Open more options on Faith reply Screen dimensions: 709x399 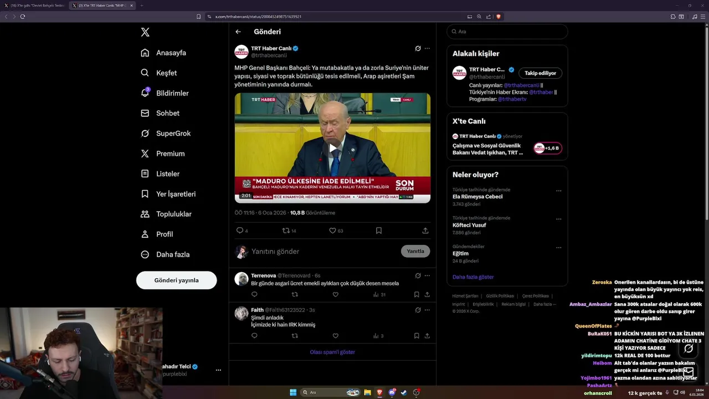[427, 310]
